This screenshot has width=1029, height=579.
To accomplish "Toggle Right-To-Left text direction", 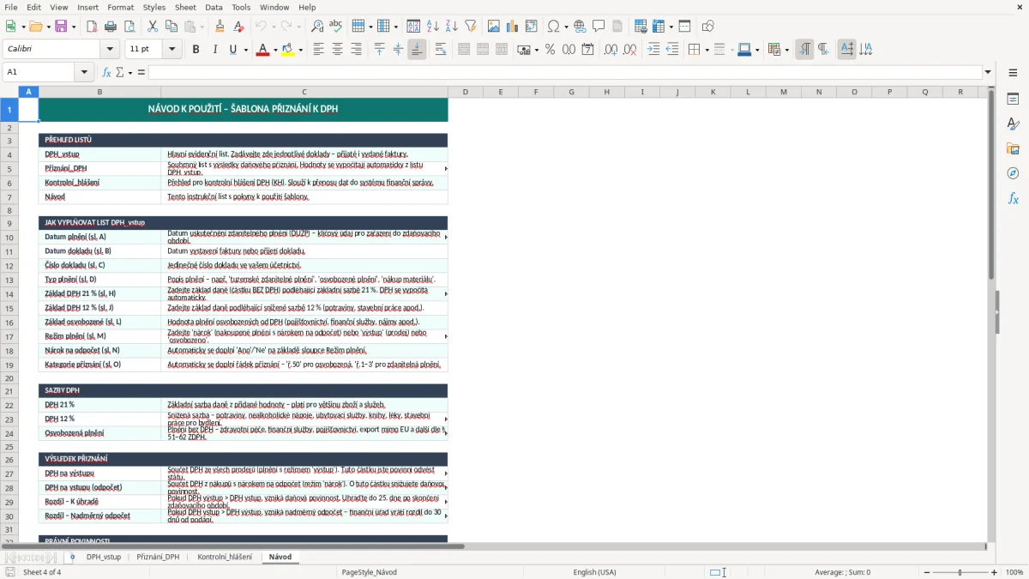I will 823,50.
